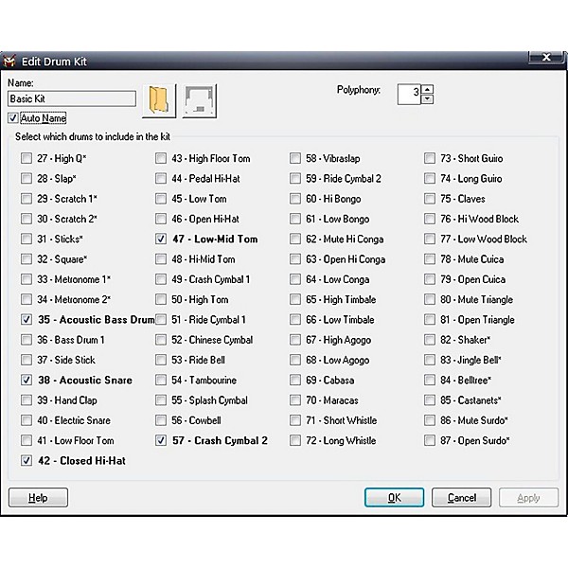Image resolution: width=568 pixels, height=568 pixels.
Task: Enable 72 - Long Whistle
Action: tap(295, 440)
